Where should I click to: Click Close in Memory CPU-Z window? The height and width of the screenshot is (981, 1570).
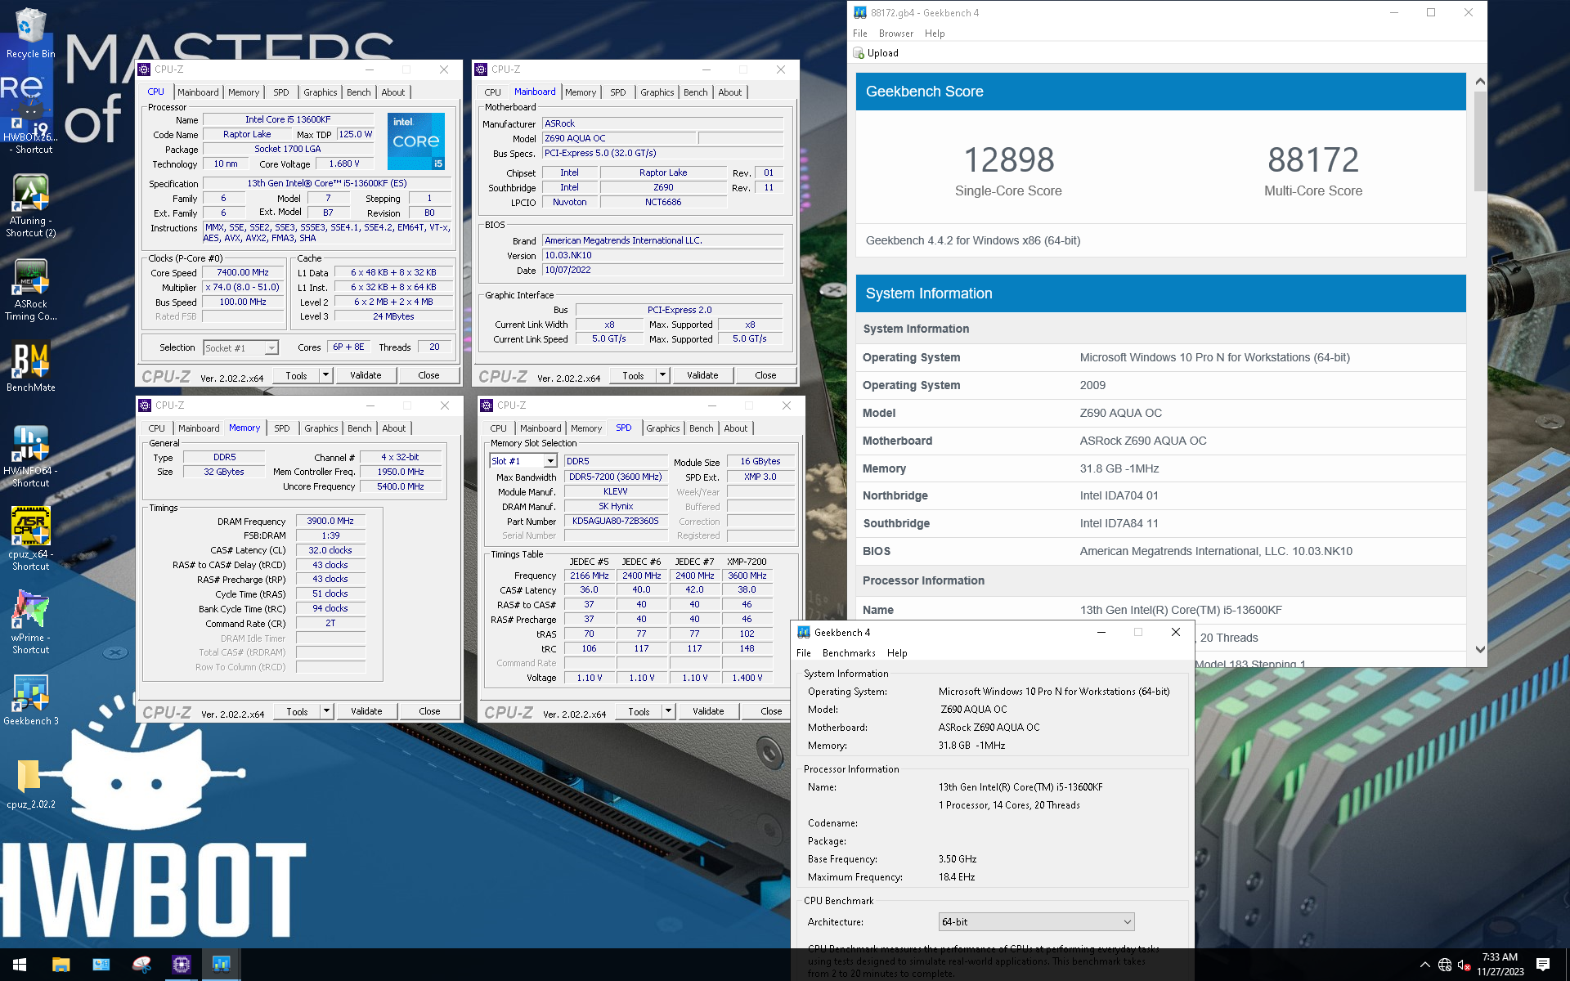pyautogui.click(x=429, y=711)
